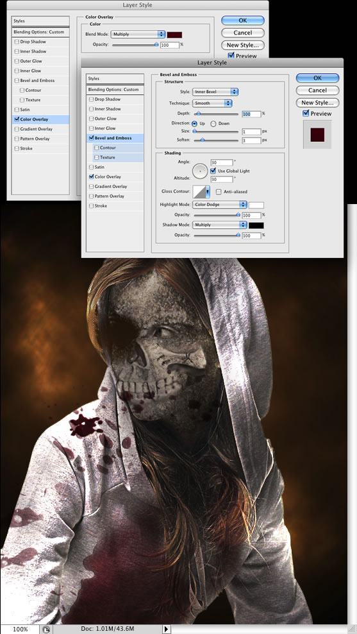Open Shadow Mode dropdown showing Multiply
This screenshot has height=634, width=357.
click(219, 225)
